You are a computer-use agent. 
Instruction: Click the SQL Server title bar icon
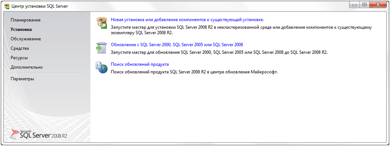click(x=7, y=6)
